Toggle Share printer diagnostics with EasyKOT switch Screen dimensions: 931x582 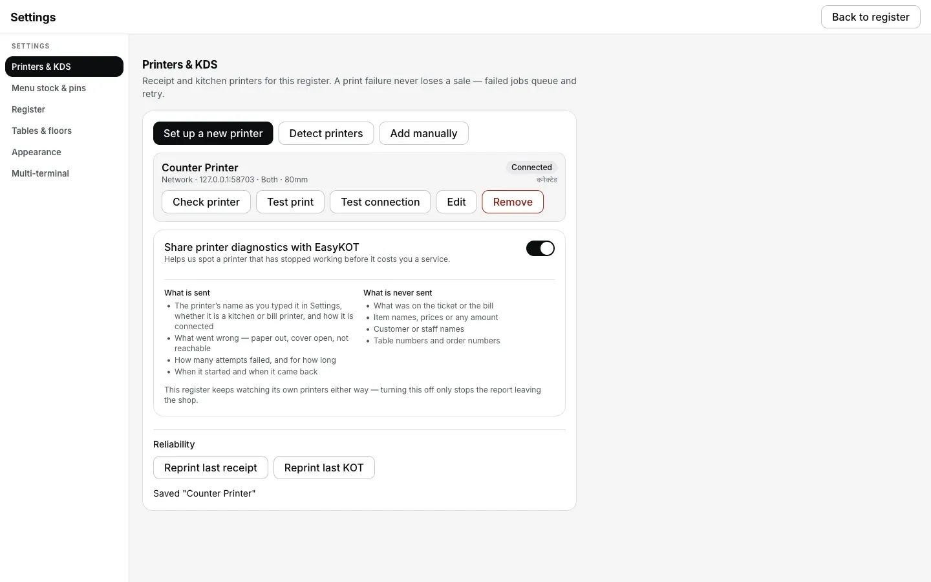540,248
